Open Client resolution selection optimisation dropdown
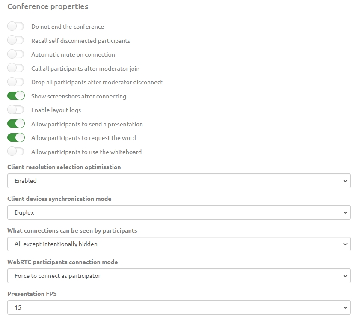Image resolution: width=353 pixels, height=319 pixels. (x=179, y=181)
